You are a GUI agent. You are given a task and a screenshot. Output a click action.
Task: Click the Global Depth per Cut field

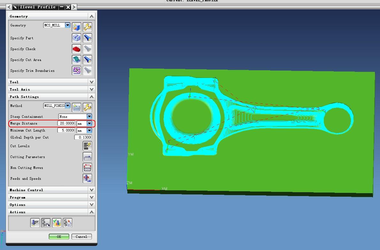[83, 137]
